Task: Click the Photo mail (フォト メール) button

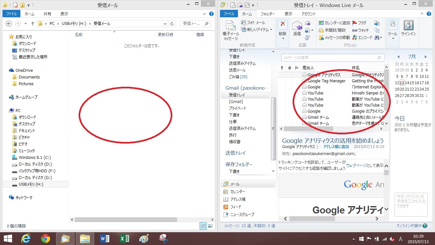Action: [253, 23]
